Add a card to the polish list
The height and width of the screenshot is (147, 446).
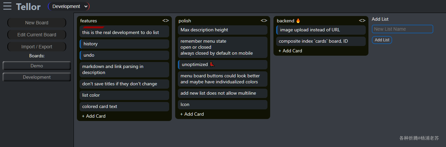(x=192, y=114)
